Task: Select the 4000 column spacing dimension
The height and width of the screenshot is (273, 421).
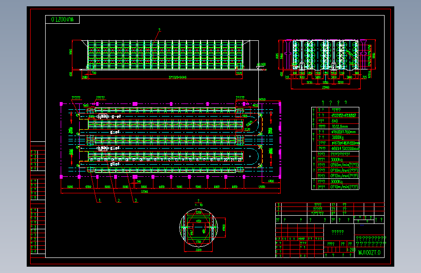Action: pyautogui.click(x=162, y=187)
